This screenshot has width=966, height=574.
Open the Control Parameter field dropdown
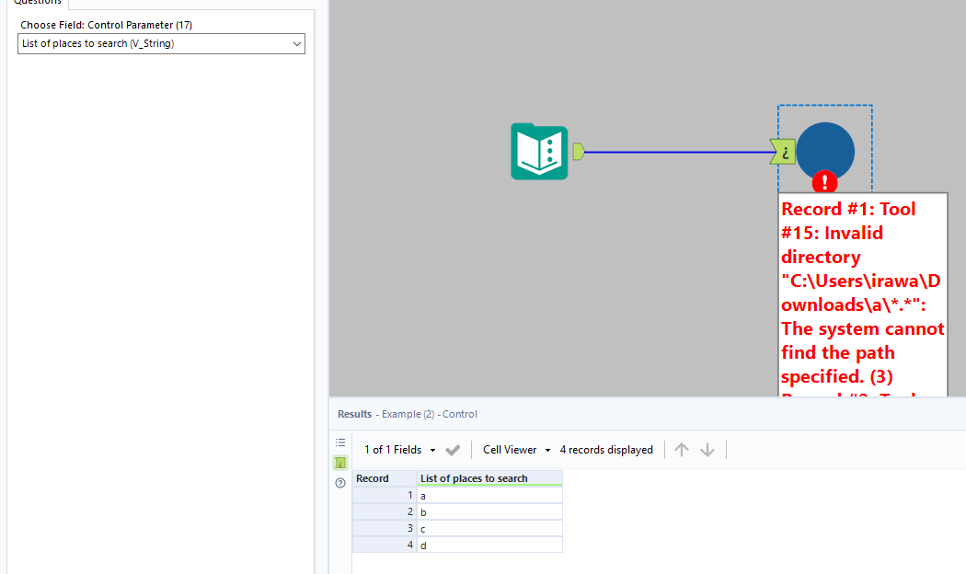296,43
